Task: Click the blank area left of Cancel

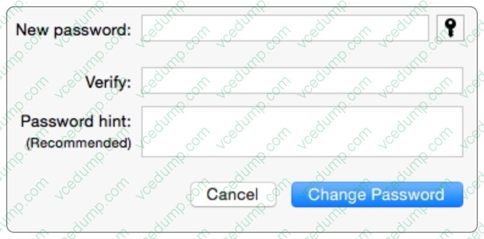Action: (99, 194)
